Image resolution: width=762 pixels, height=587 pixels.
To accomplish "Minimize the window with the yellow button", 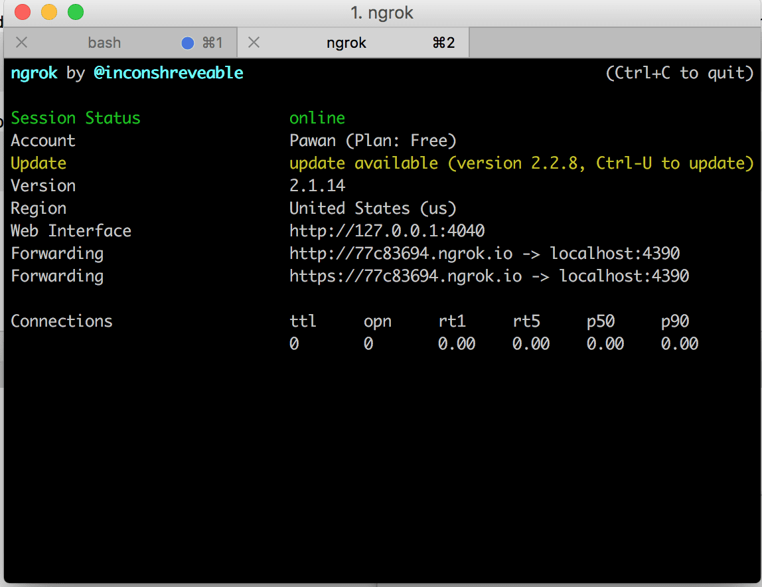I will [49, 12].
